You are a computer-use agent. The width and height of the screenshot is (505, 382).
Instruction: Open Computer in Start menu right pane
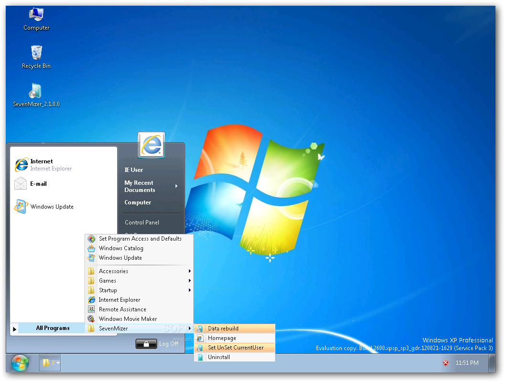coord(138,202)
